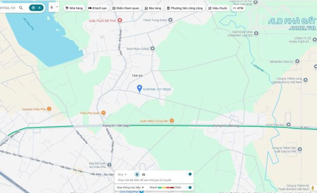The image size is (317, 193).
Task: Click the directions icon in search box
Action: click(x=33, y=8)
